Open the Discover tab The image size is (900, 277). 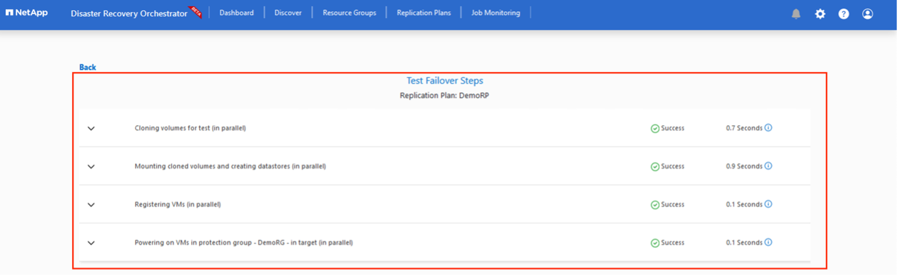tap(288, 12)
